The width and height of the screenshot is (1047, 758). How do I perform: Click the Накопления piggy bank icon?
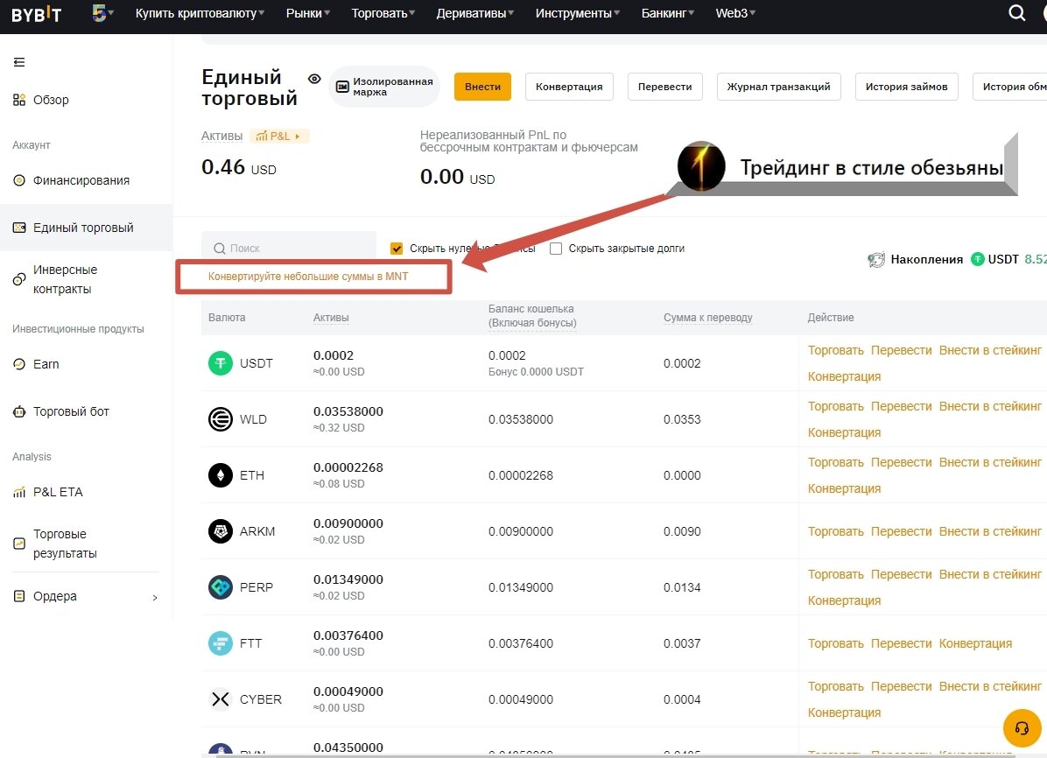876,259
